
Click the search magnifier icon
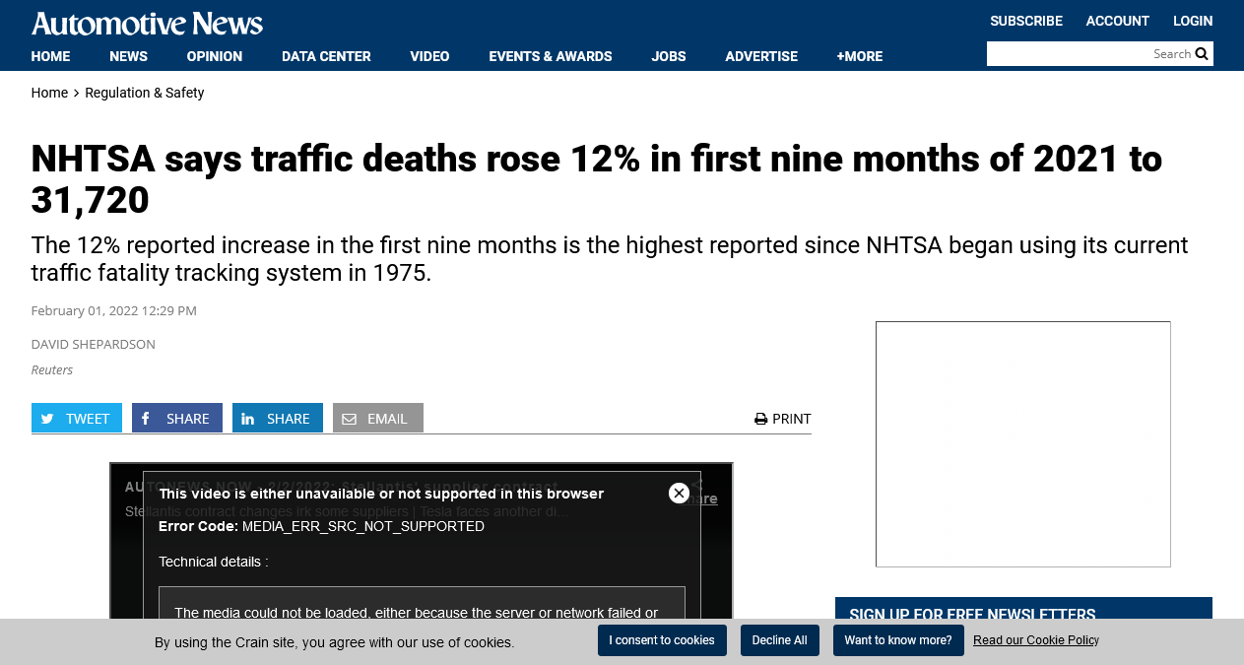1202,54
